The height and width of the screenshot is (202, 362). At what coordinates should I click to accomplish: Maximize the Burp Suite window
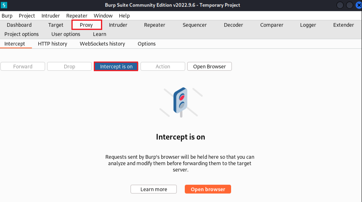(349, 5)
